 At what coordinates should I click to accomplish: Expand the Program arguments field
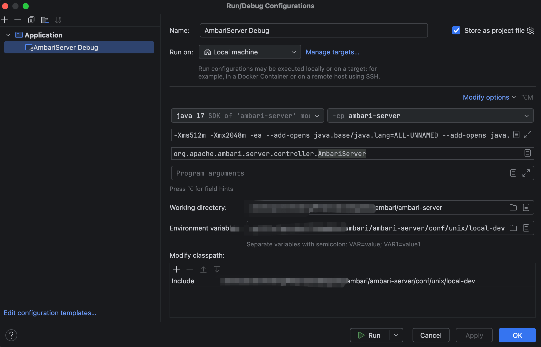tap(526, 173)
